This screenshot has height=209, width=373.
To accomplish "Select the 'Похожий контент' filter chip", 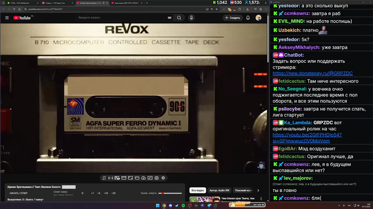I will point(244,190).
